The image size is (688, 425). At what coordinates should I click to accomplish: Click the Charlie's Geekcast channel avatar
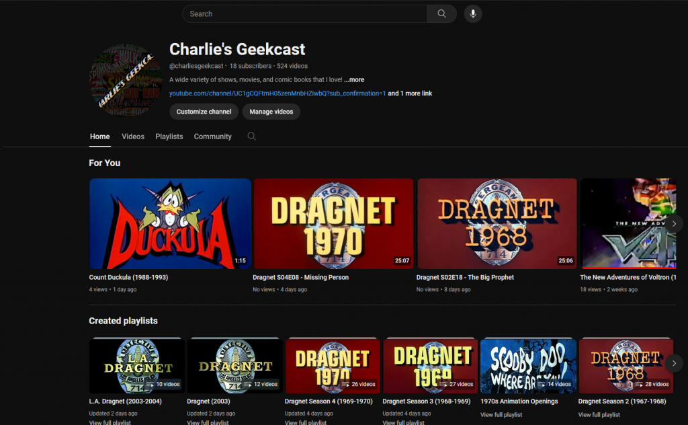(123, 79)
